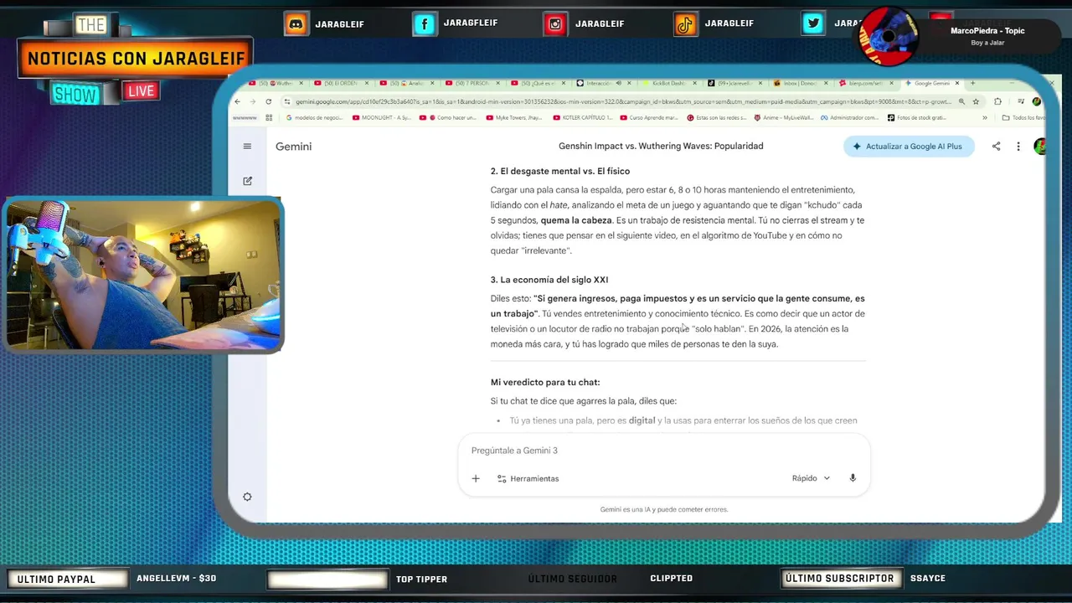Click the Herramientas tools button

click(x=528, y=478)
